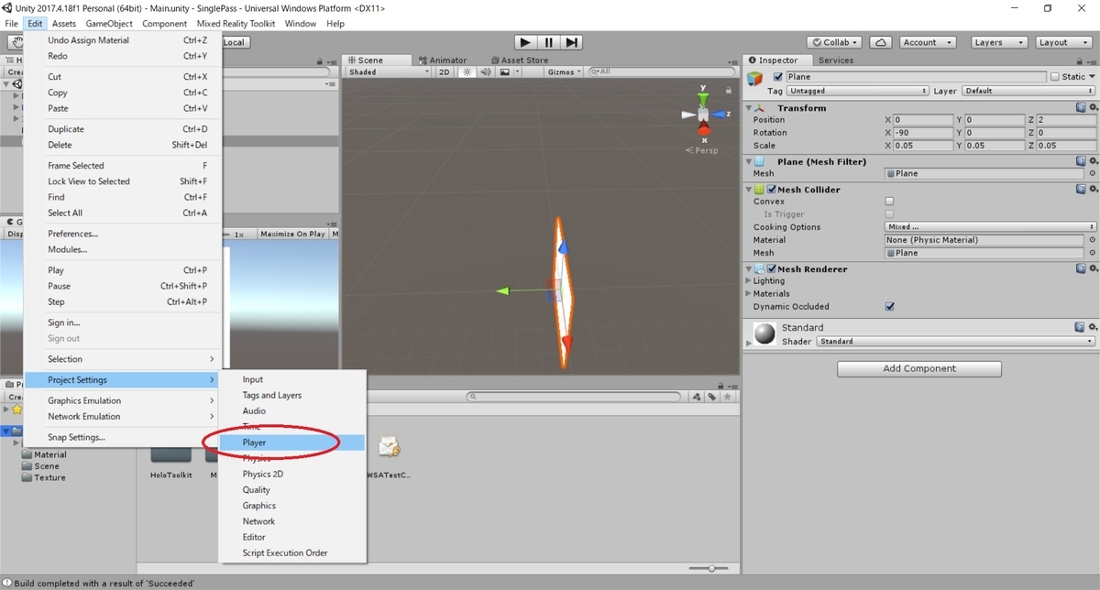Open the Static dropdown arrow
Image resolution: width=1100 pixels, height=590 pixels.
[1092, 77]
